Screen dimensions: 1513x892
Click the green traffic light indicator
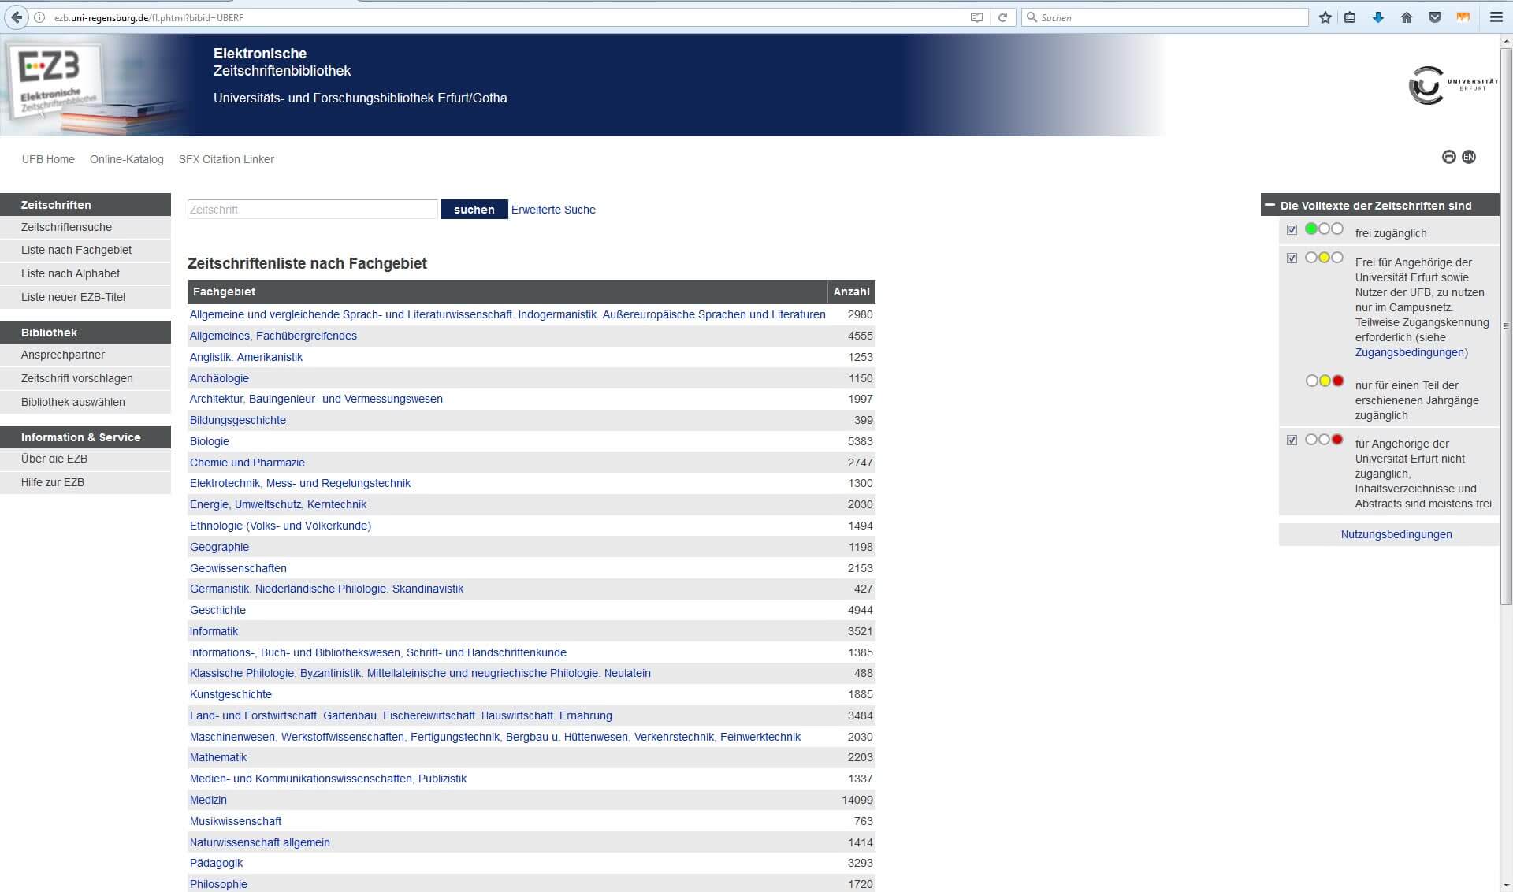click(x=1324, y=229)
